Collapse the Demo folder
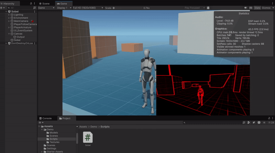Image resolution: width=275 pixels, height=153 pixels. click(x=42, y=130)
